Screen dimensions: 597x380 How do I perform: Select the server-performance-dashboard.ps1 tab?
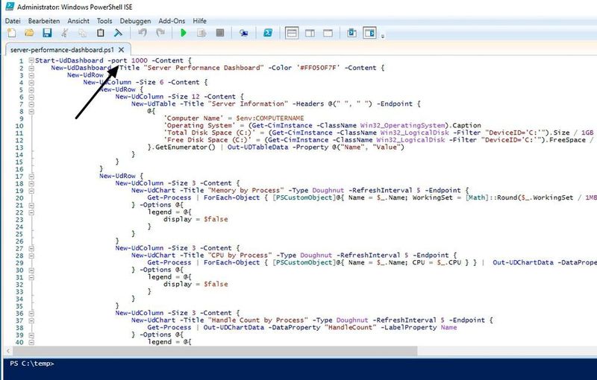click(x=62, y=50)
